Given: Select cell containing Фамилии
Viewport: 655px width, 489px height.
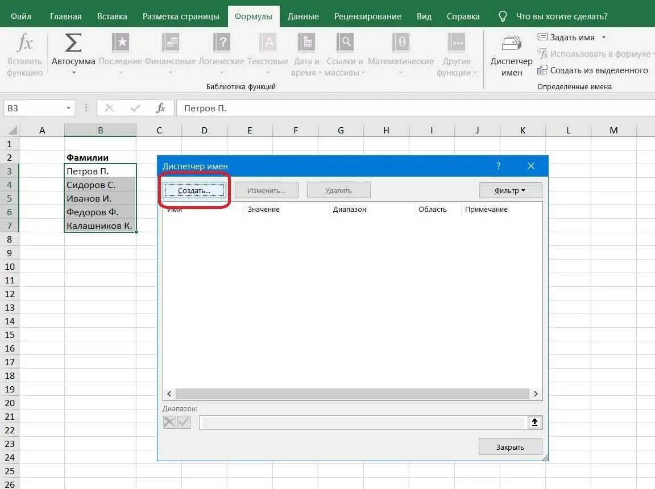Looking at the screenshot, I should click(x=100, y=157).
